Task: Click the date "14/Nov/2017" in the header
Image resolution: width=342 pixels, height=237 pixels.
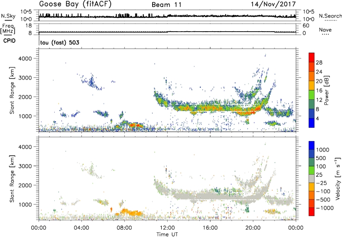Action: coord(273,4)
